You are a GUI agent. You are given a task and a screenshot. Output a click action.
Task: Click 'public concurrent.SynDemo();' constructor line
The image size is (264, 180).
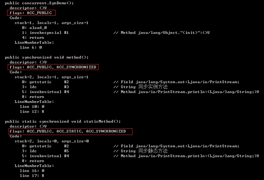[x=39, y=3]
